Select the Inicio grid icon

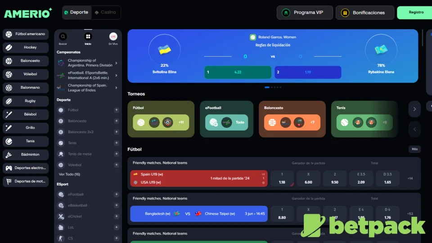point(88,37)
